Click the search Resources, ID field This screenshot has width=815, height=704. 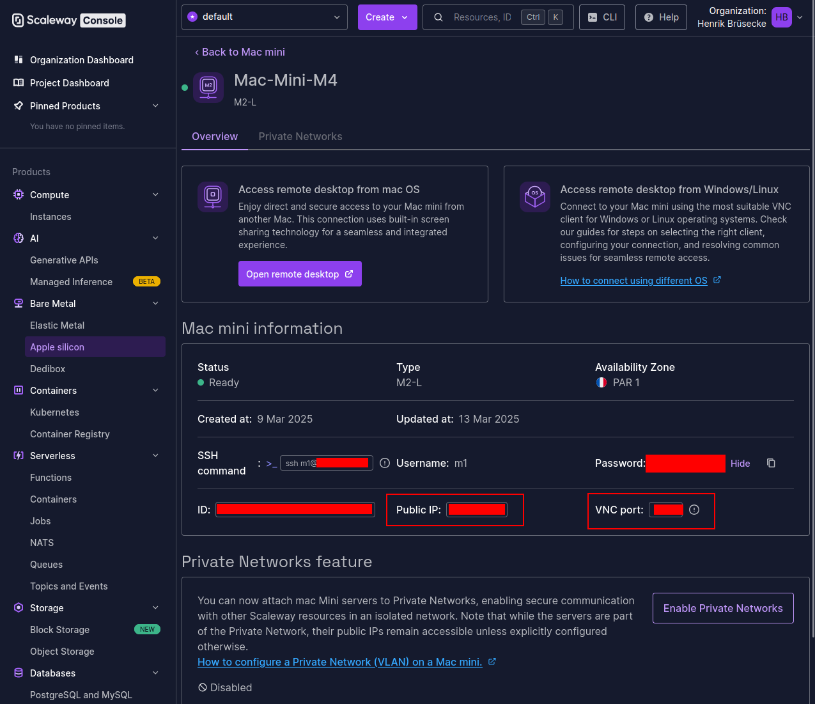(499, 17)
